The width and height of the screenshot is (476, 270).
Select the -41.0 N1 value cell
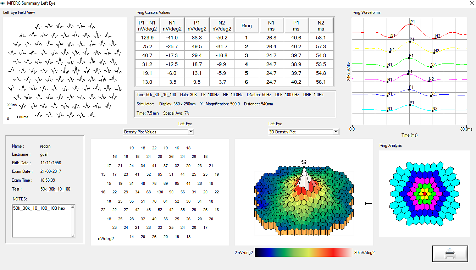[x=172, y=38]
